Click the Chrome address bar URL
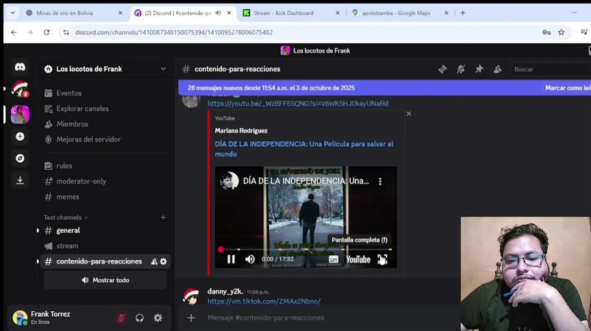The image size is (591, 331). tap(174, 32)
